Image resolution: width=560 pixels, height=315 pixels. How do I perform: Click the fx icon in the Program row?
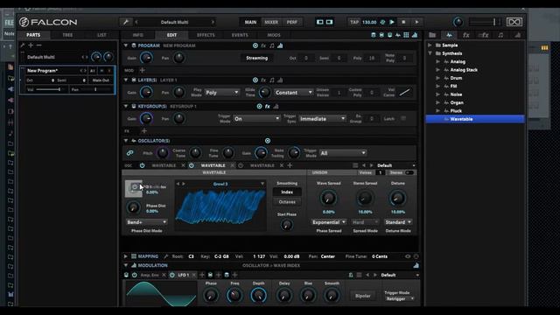tap(263, 45)
